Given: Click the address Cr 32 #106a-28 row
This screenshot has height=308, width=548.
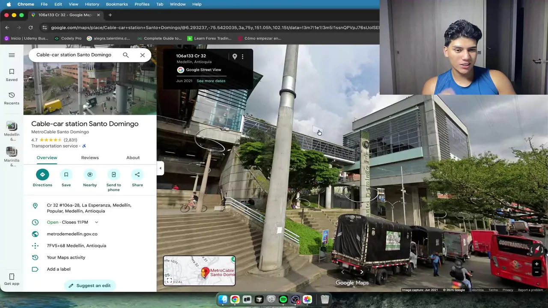Looking at the screenshot, I should [90, 208].
